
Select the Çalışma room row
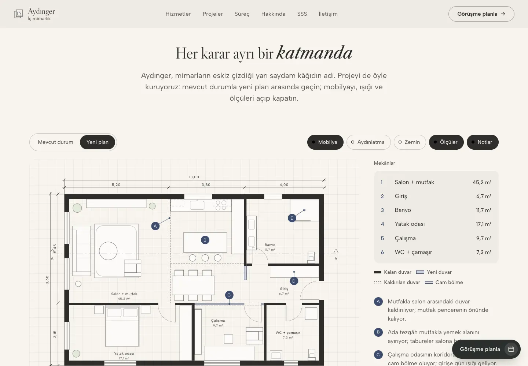436,238
